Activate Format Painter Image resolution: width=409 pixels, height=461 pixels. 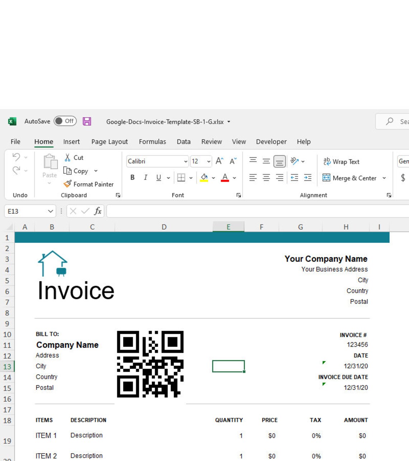click(89, 184)
